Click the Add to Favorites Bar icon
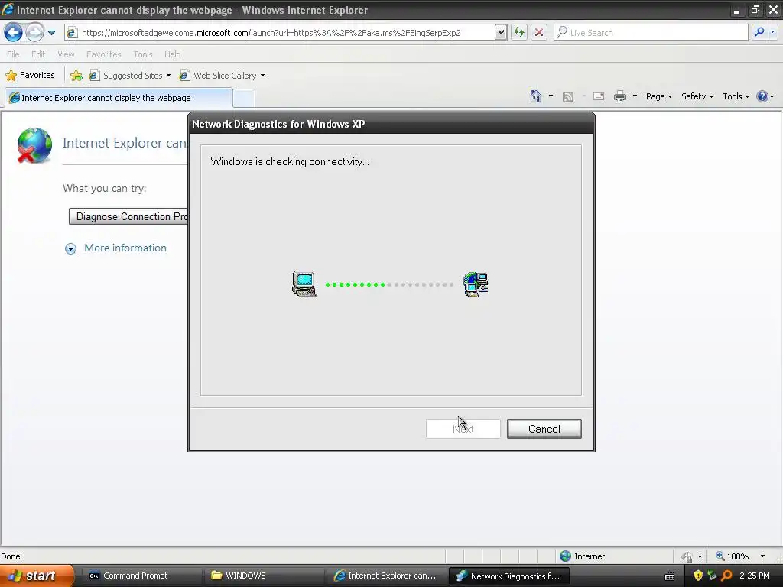 76,76
